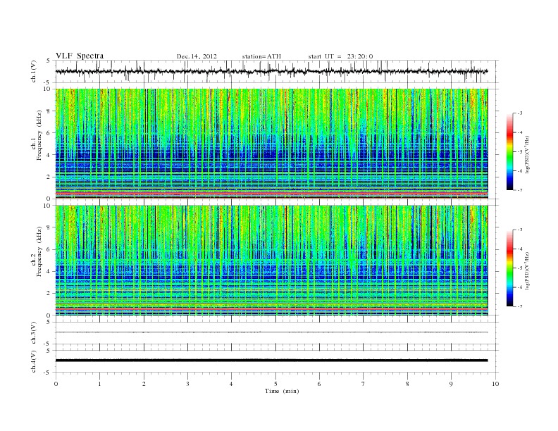The width and height of the screenshot is (558, 431).
Task: Click the "ch.1(V)" waveform axis label
Action: click(34, 71)
